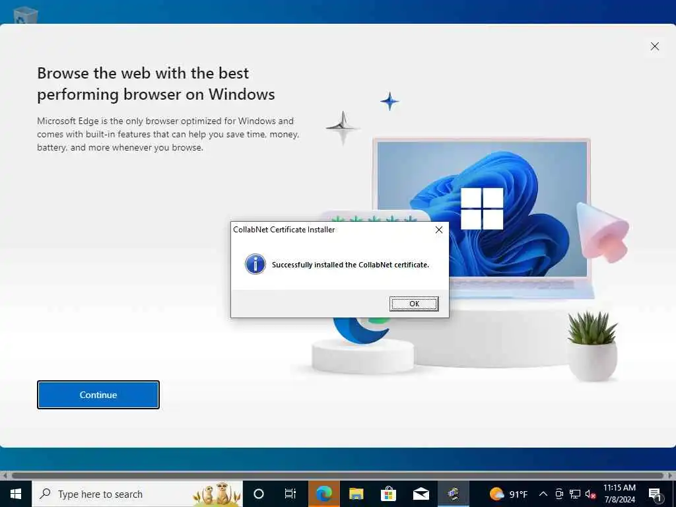The height and width of the screenshot is (507, 676).
Task: Click the Type here to search box
Action: (x=137, y=494)
